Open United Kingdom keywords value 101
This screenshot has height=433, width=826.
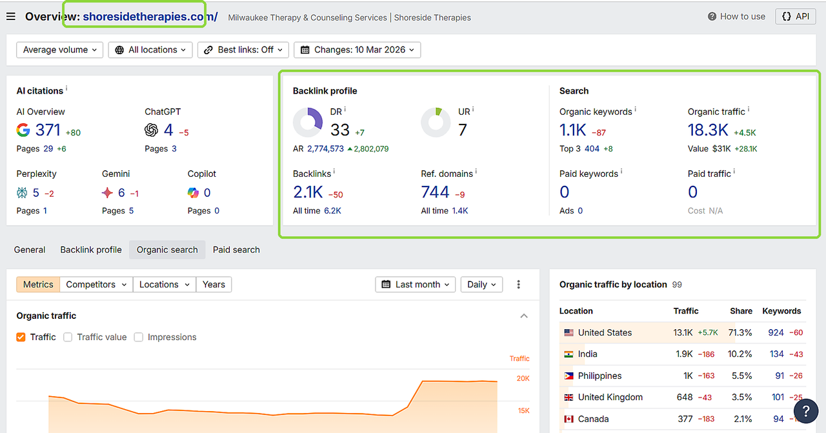778,398
